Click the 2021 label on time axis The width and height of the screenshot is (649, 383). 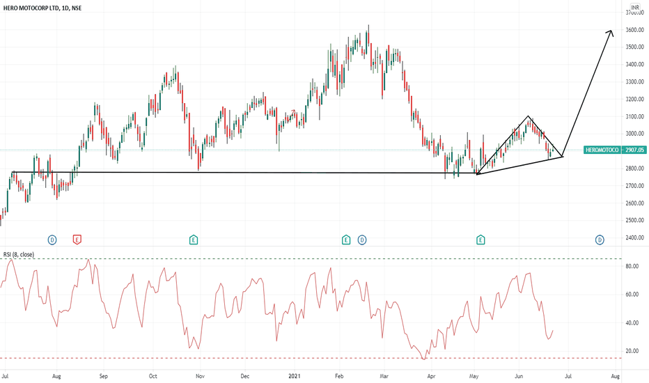pos(295,376)
